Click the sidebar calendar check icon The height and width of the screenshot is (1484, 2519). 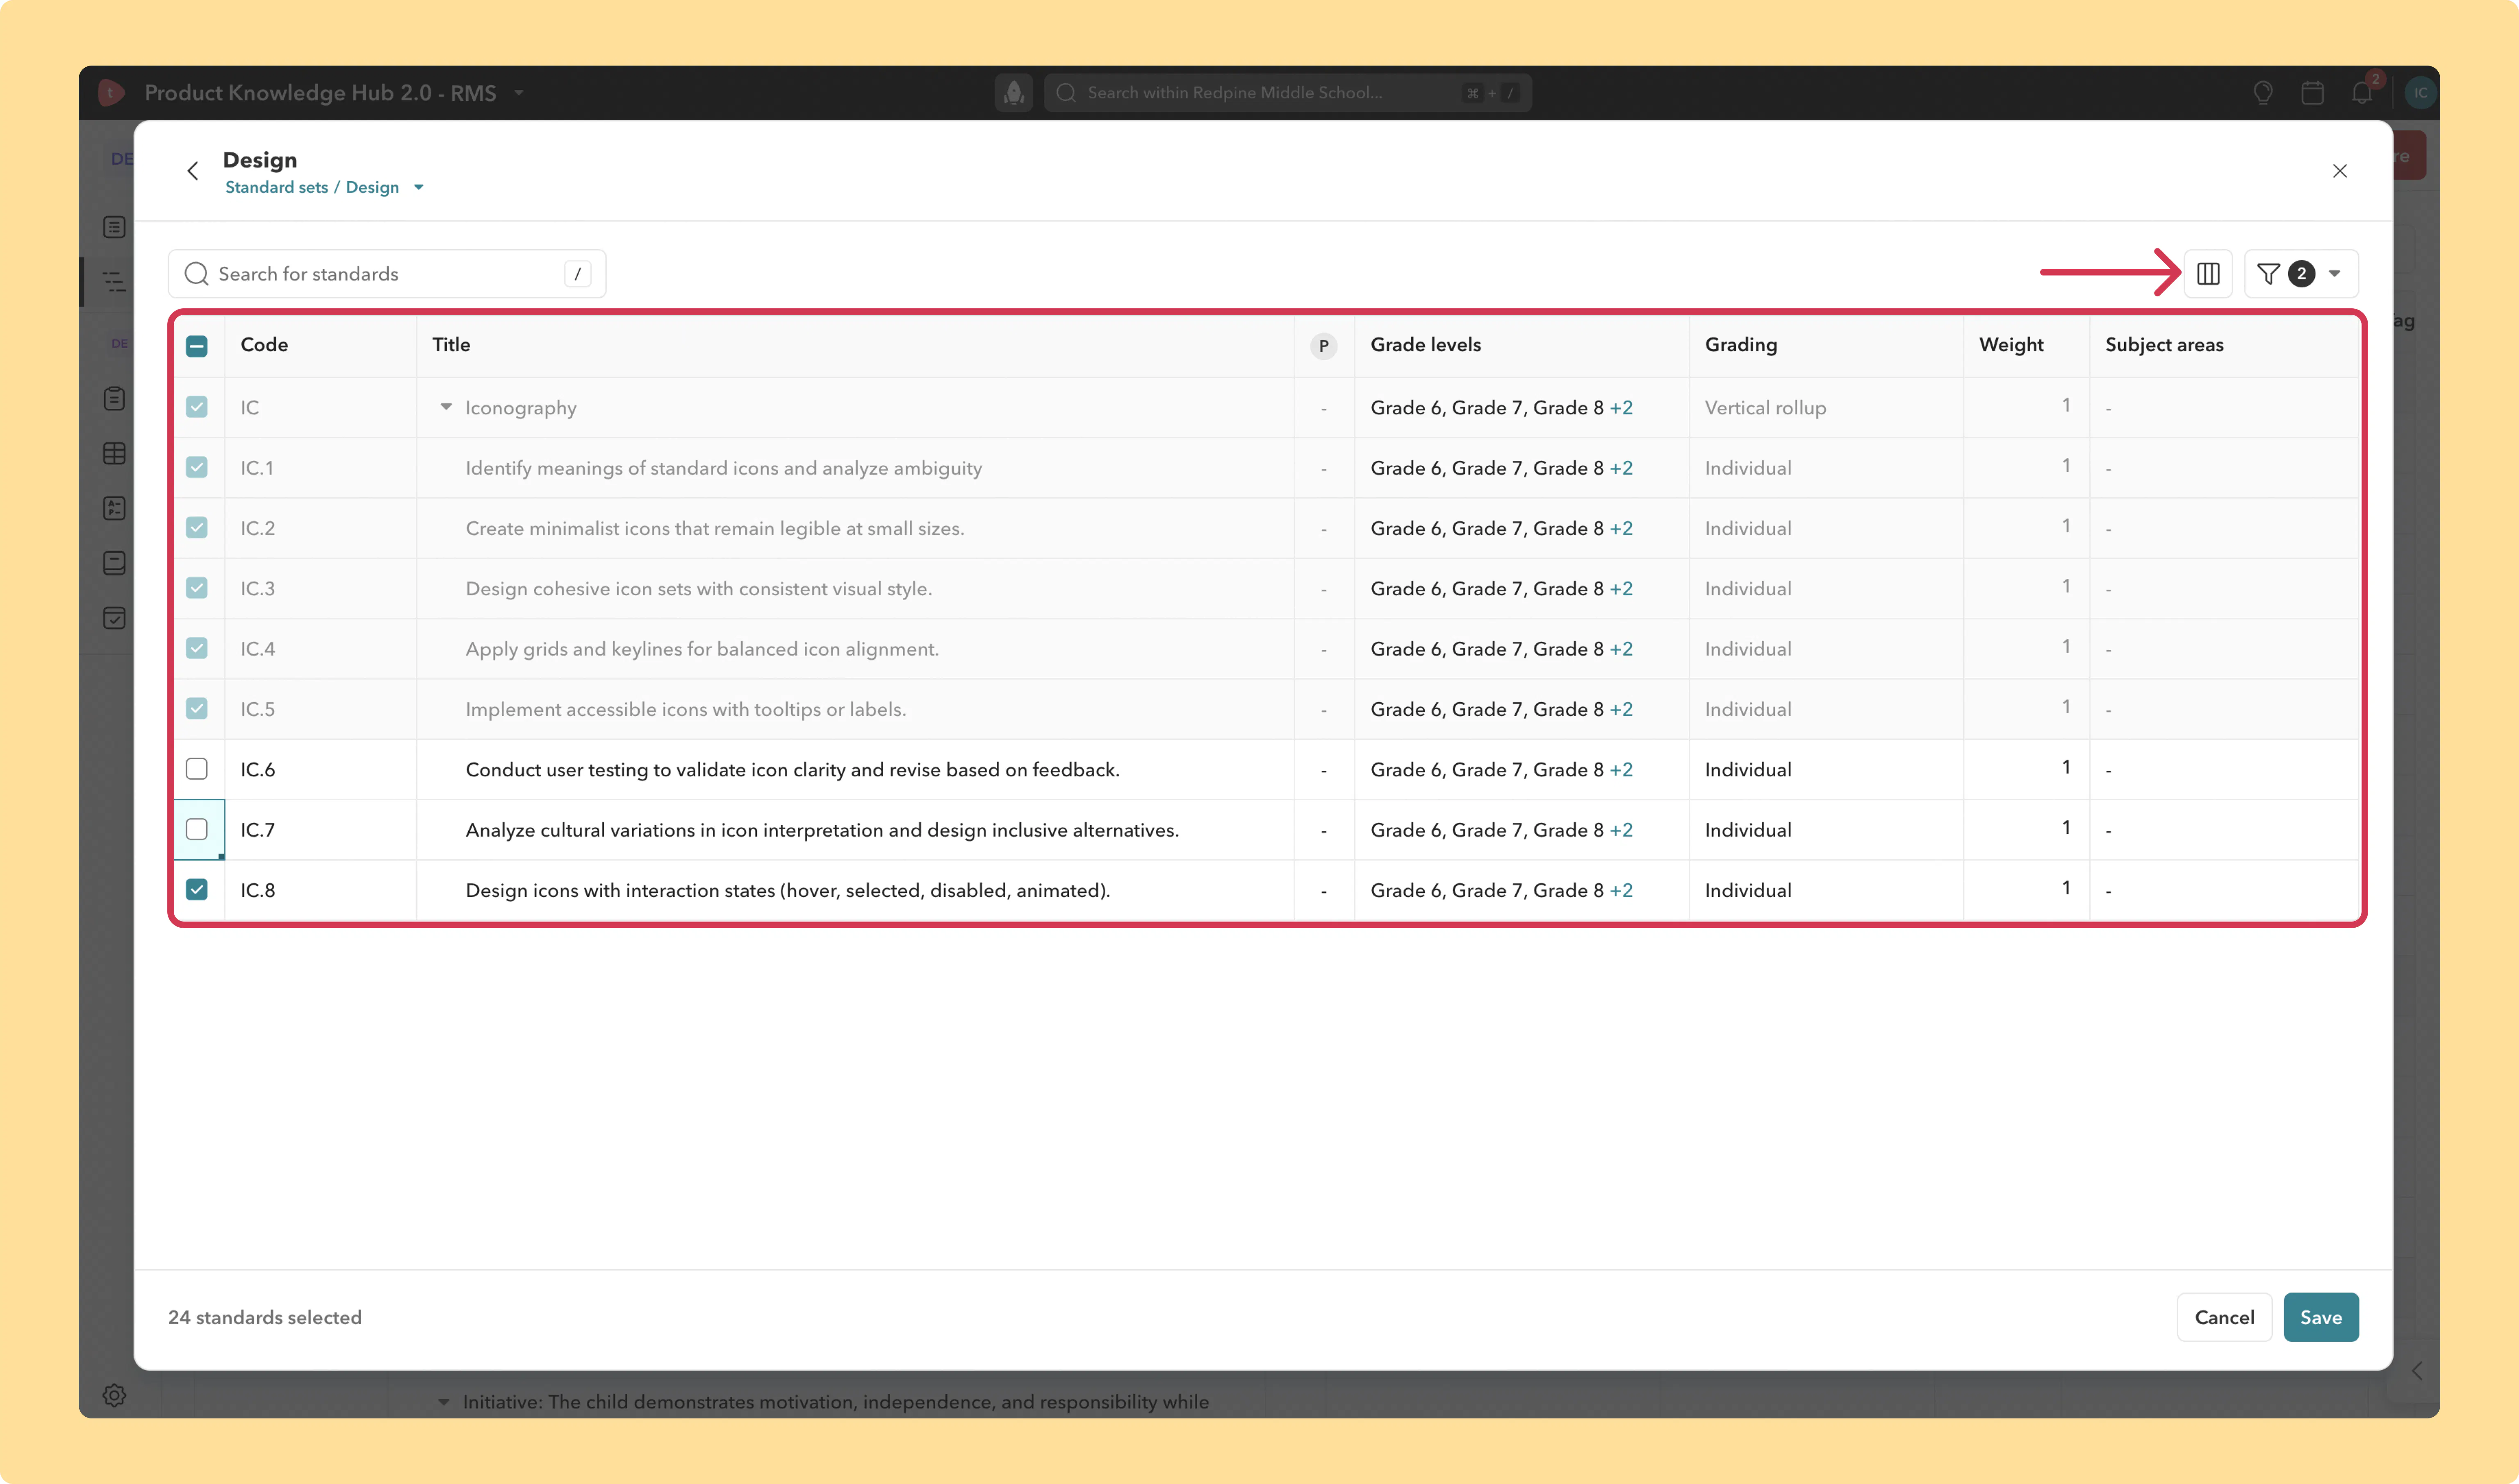coord(115,618)
